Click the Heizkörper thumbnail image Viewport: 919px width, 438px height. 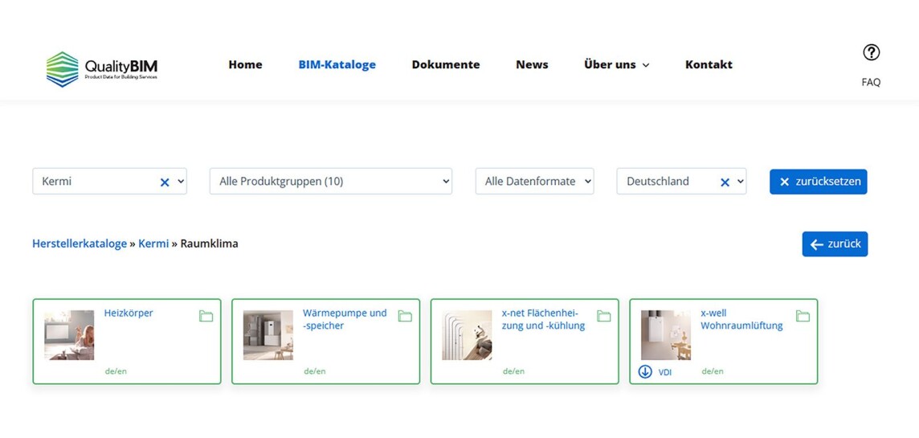point(69,335)
